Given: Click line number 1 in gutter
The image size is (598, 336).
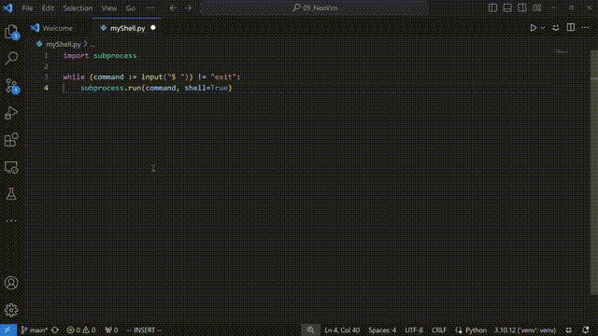Looking at the screenshot, I should coord(46,56).
